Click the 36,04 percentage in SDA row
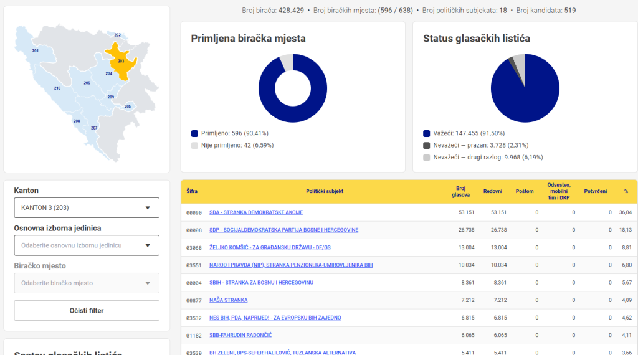This screenshot has width=638, height=355. pyautogui.click(x=626, y=212)
